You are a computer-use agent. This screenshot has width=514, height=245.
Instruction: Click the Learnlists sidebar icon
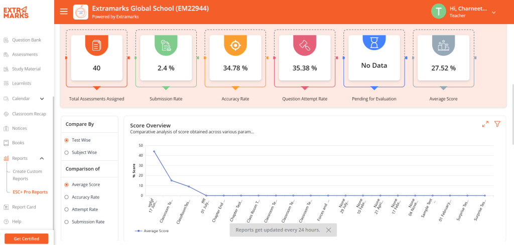click(x=6, y=83)
